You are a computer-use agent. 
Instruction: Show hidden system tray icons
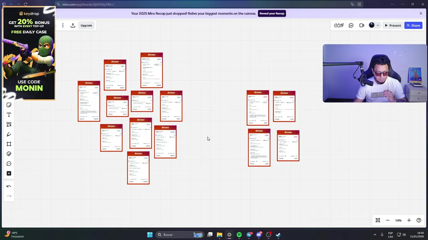pos(375,235)
